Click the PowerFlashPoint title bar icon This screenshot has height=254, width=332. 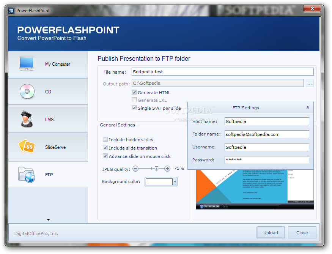coord(11,10)
